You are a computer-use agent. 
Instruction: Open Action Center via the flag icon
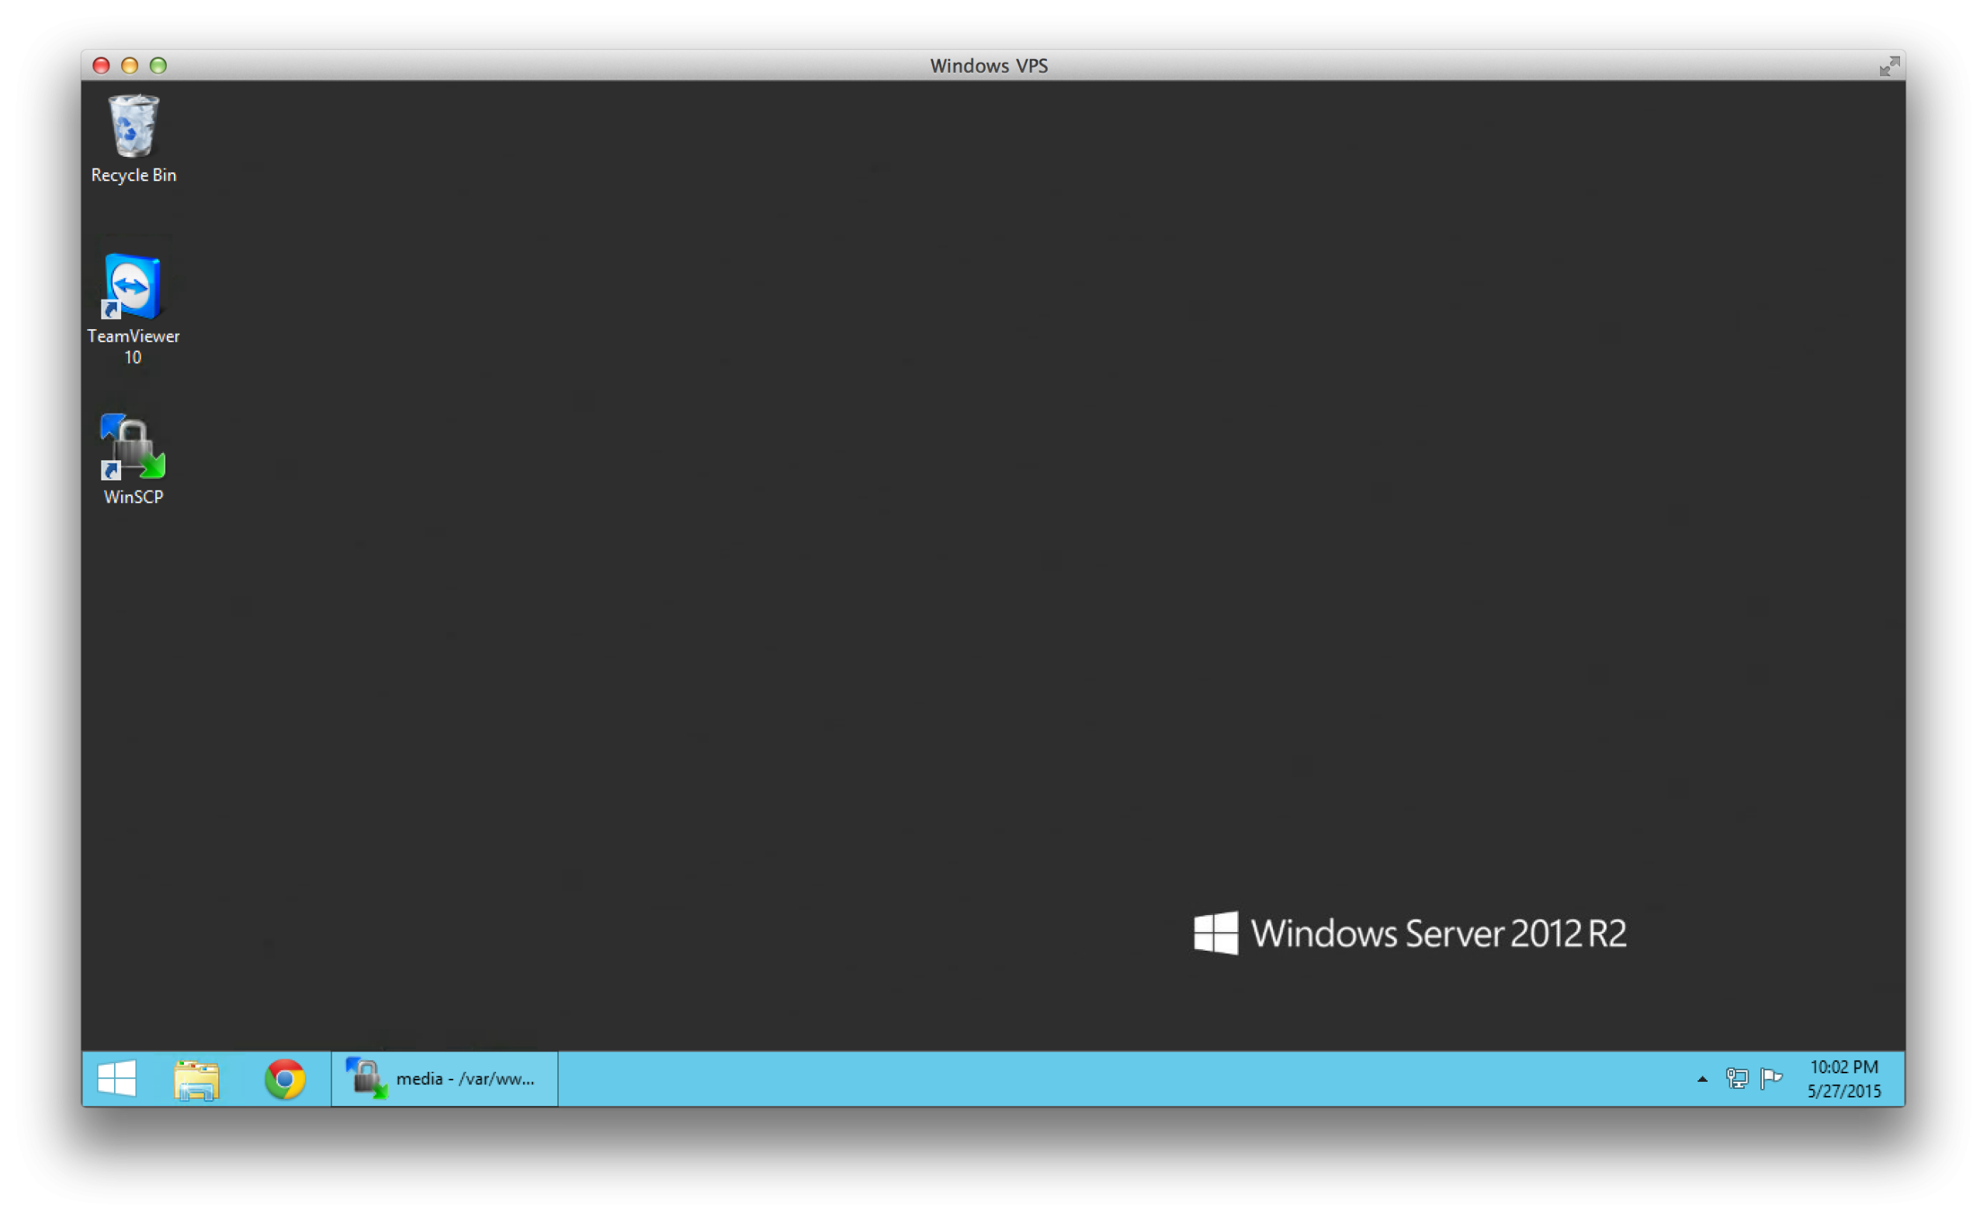point(1770,1079)
